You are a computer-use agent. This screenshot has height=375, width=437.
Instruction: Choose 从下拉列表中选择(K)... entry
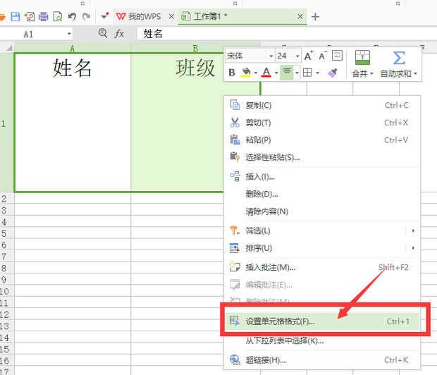tap(322, 340)
